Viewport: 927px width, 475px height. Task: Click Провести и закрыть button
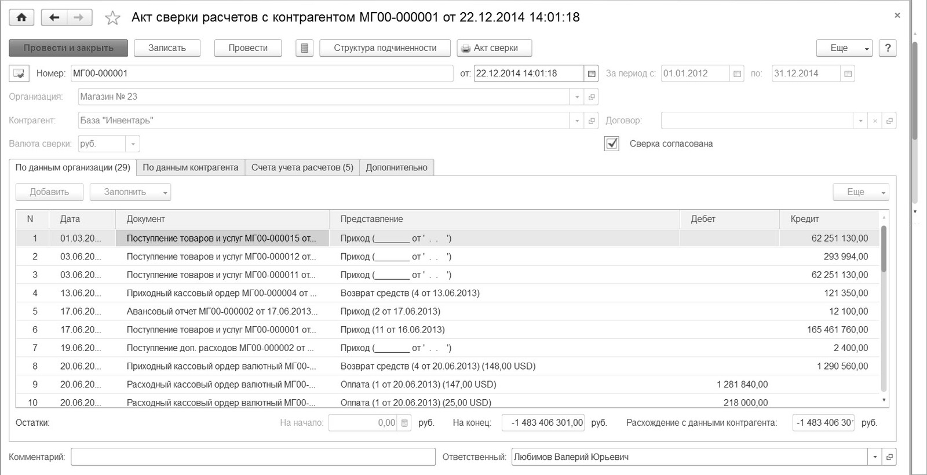pyautogui.click(x=68, y=48)
